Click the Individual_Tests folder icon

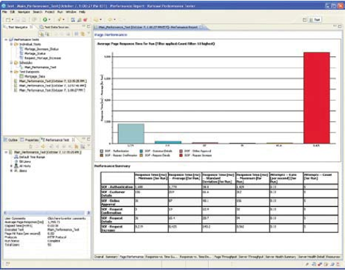pyautogui.click(x=16, y=44)
